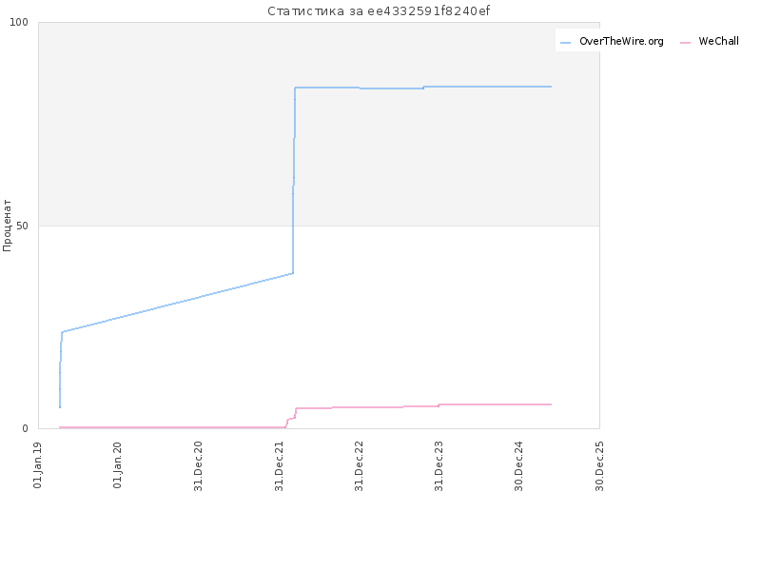Click the 31.Dec.20 x-axis date label
Image resolution: width=761 pixels, height=571 pixels.
tap(198, 466)
